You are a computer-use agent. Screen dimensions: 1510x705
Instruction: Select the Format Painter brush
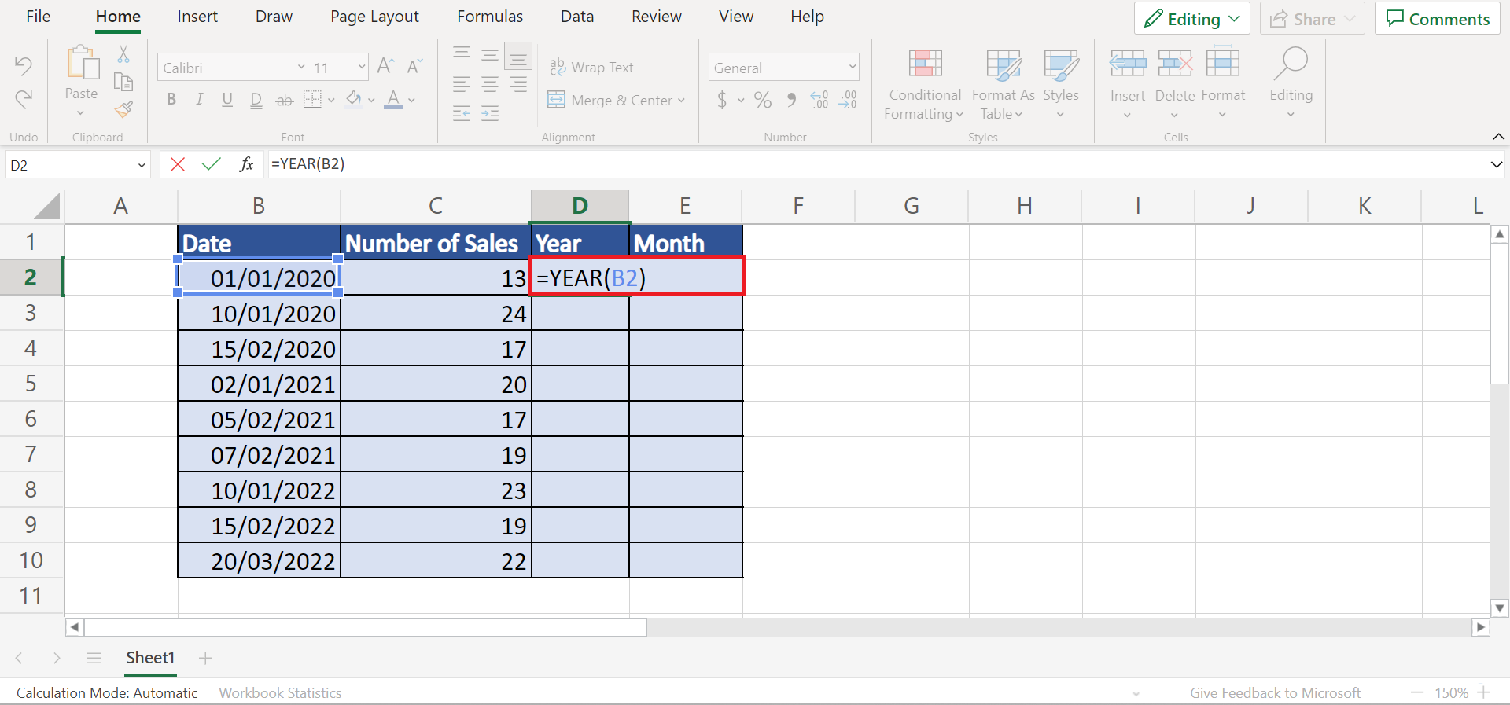pyautogui.click(x=123, y=109)
